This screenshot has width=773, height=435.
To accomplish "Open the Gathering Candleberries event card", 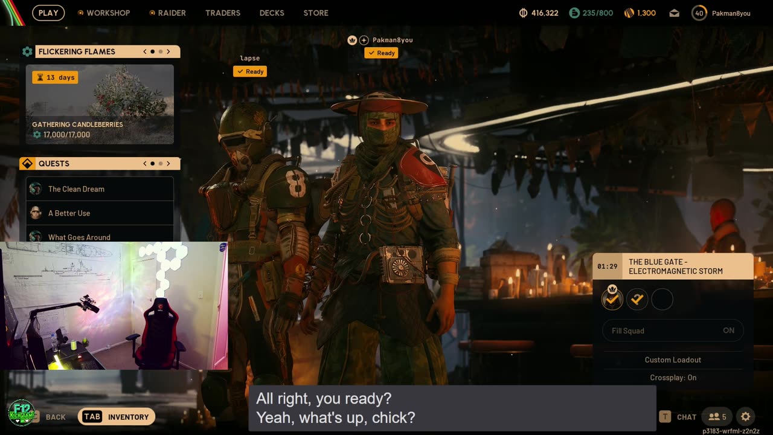I will pyautogui.click(x=100, y=105).
